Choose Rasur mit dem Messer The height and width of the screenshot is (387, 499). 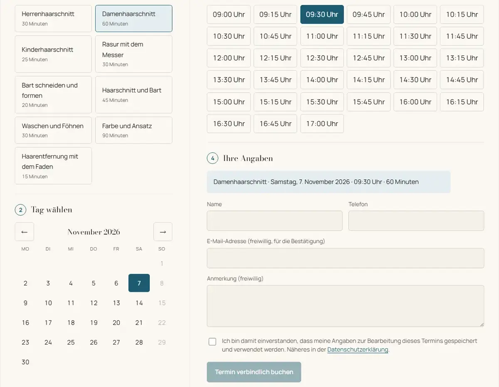coord(133,54)
